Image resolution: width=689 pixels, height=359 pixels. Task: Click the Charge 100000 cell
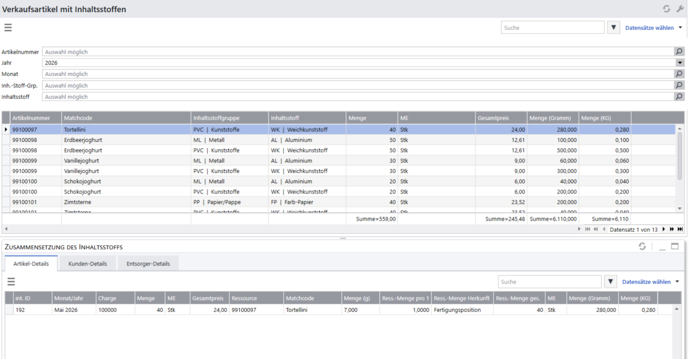pyautogui.click(x=115, y=310)
